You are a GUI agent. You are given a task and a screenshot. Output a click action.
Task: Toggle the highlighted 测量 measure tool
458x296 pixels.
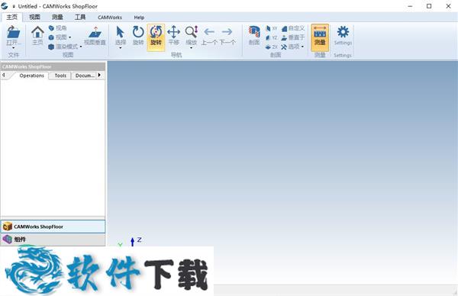click(320, 37)
